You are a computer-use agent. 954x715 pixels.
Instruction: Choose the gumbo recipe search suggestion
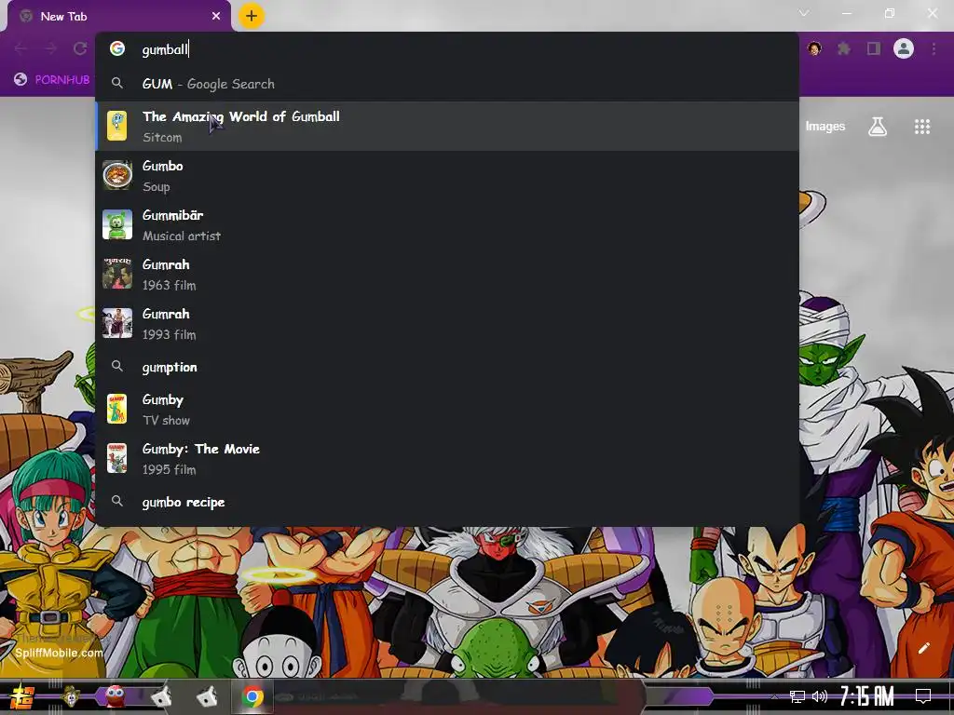447,502
